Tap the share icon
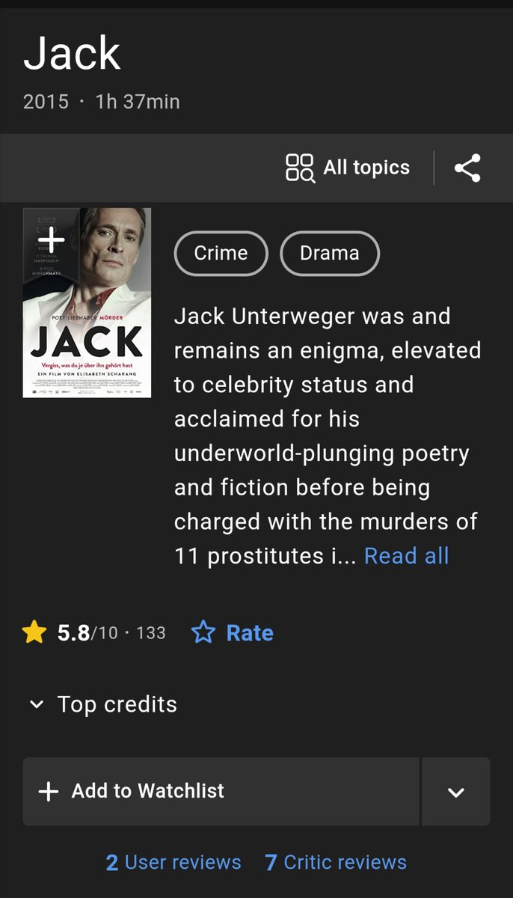The width and height of the screenshot is (513, 898). [x=467, y=168]
